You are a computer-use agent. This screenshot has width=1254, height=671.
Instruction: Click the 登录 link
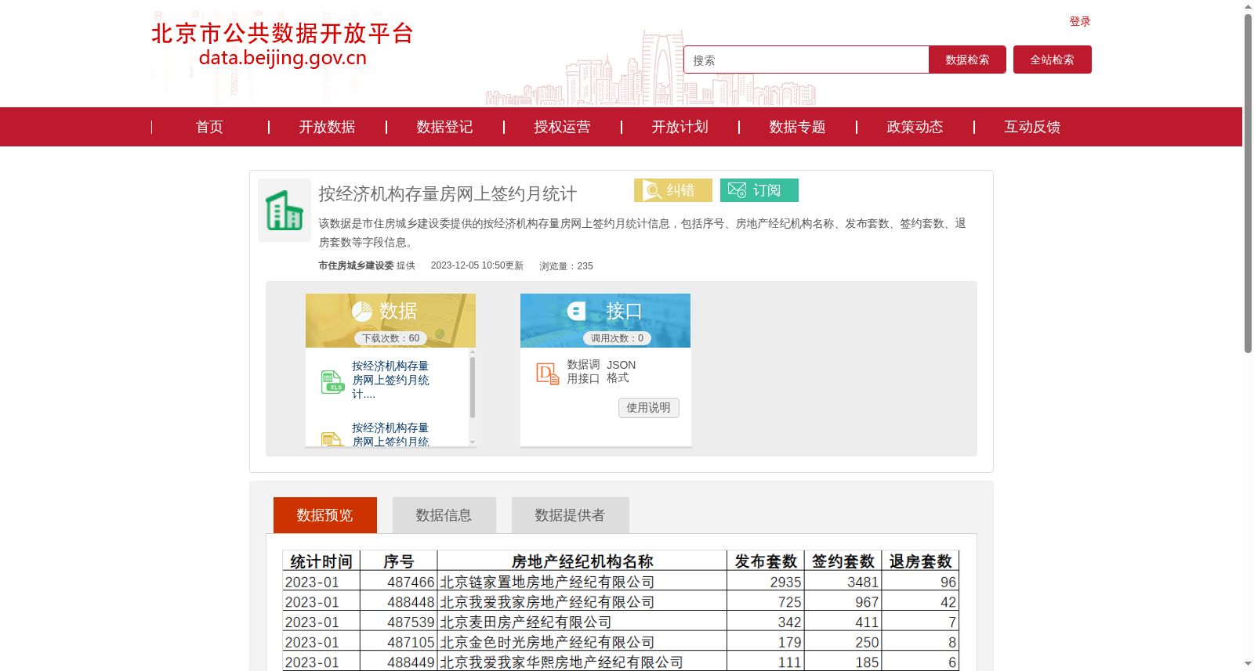pos(1080,21)
